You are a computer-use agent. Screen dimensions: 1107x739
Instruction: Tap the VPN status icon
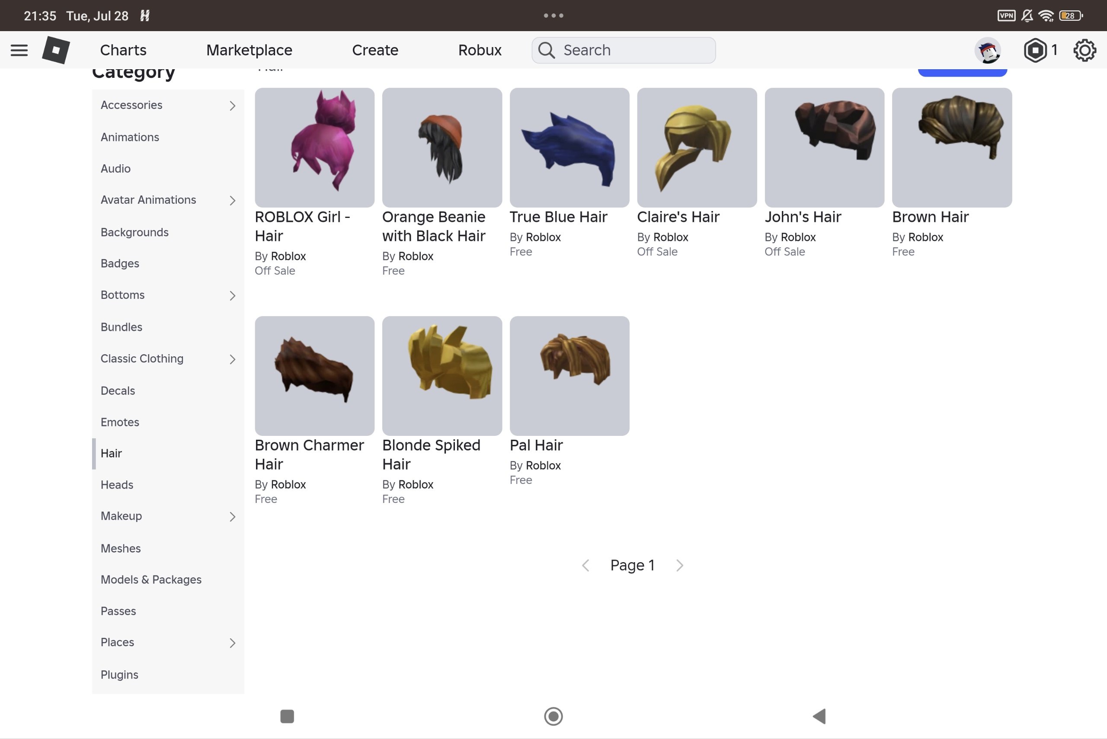[x=1006, y=16]
